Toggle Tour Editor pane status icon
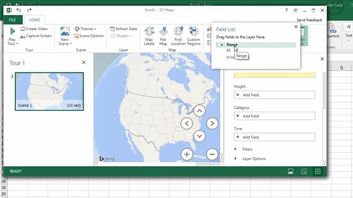This screenshot has width=353, height=198. [x=291, y=171]
